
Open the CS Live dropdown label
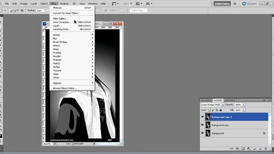[252, 4]
